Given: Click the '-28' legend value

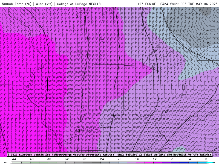Looking at the screenshot, I should point(83,159).
